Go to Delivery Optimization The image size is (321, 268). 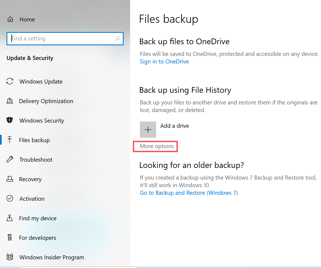tap(46, 101)
